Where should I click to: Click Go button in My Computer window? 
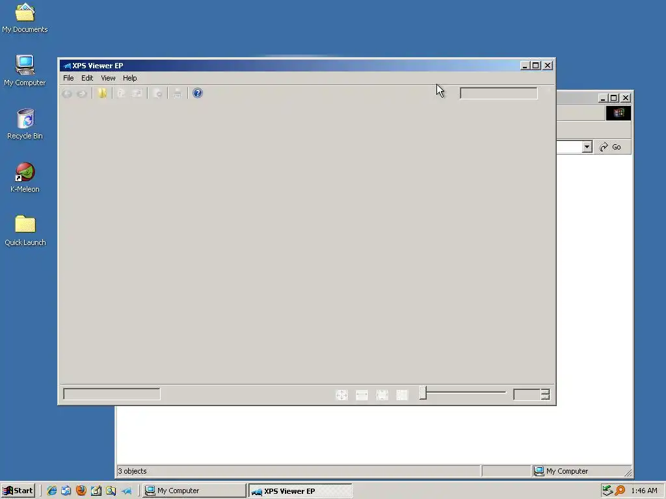point(611,147)
